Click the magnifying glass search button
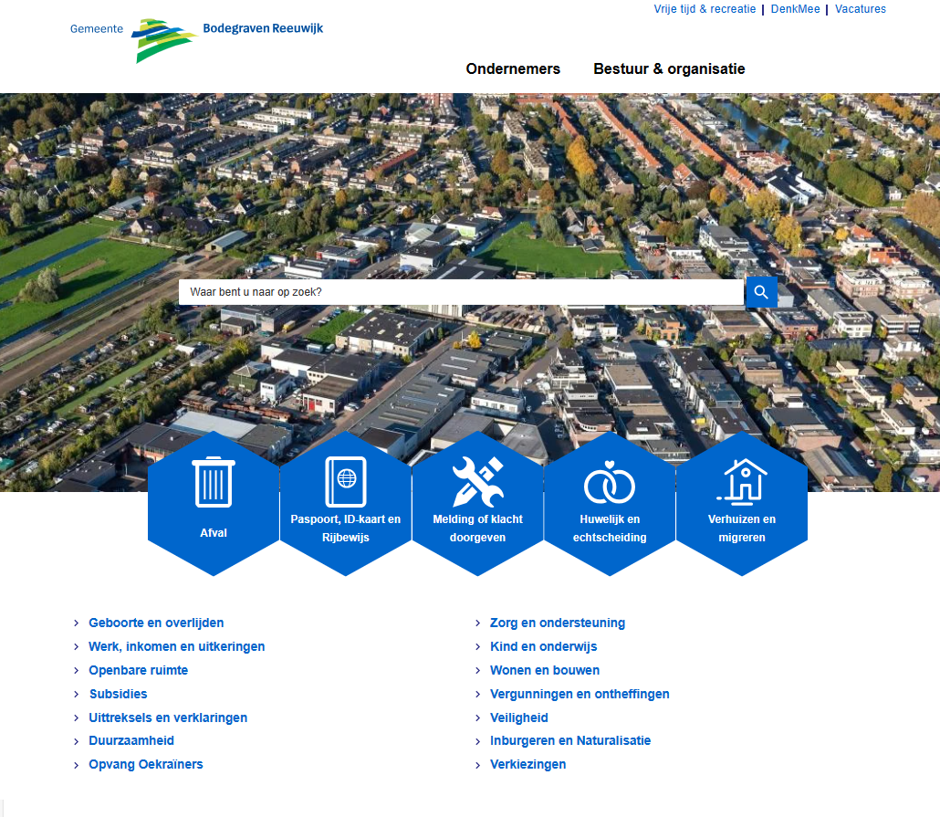This screenshot has height=817, width=940. click(x=761, y=292)
